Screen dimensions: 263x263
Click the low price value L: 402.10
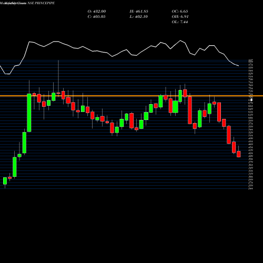(x=138, y=17)
